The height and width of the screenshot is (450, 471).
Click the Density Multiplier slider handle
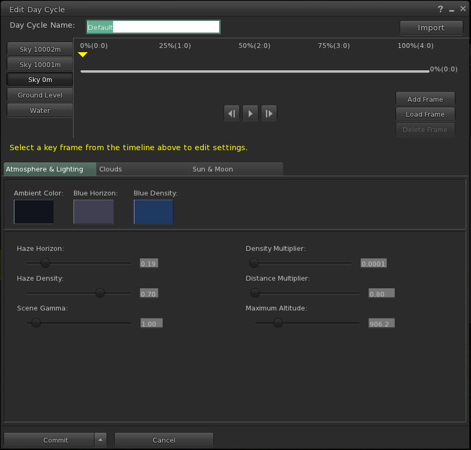coord(254,263)
